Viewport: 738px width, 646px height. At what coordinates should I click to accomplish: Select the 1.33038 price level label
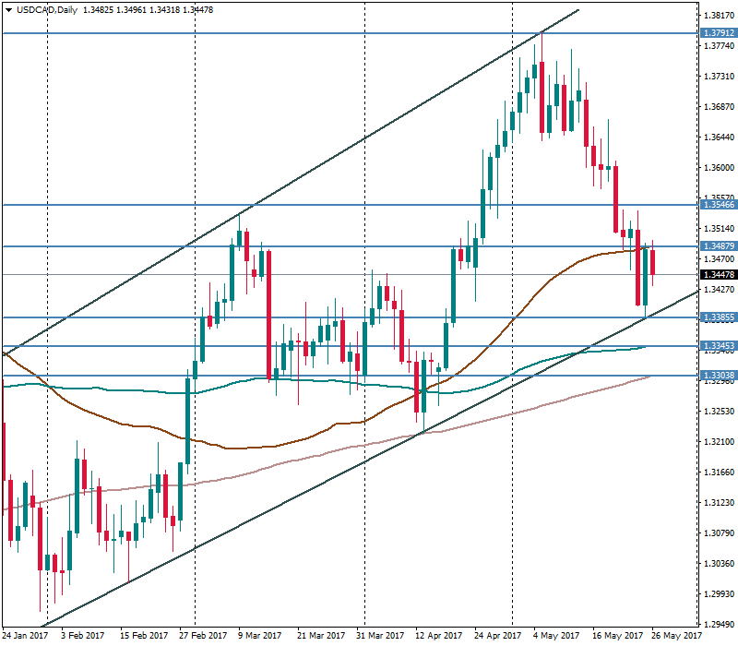[x=718, y=376]
